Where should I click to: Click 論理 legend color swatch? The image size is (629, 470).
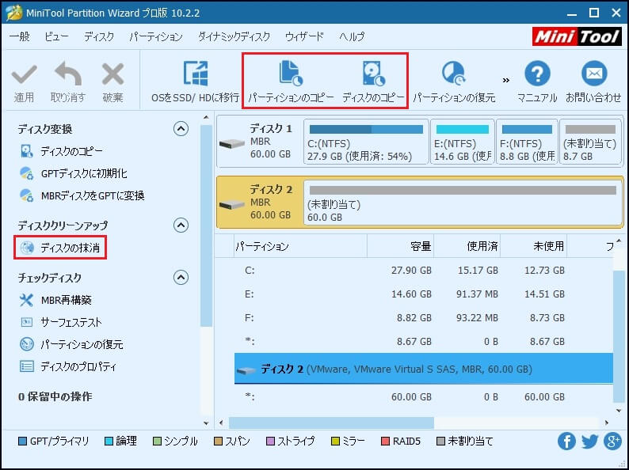pyautogui.click(x=109, y=442)
